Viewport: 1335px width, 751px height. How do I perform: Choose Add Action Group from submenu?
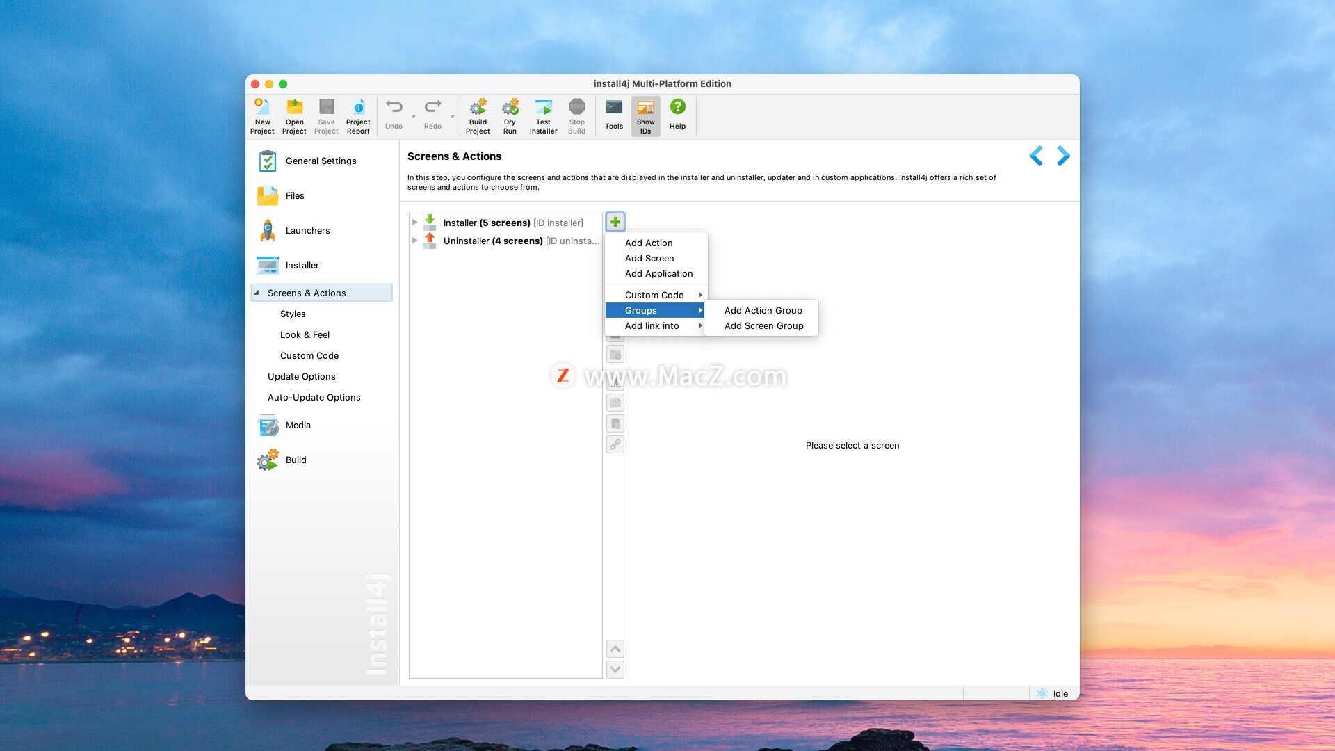[762, 310]
